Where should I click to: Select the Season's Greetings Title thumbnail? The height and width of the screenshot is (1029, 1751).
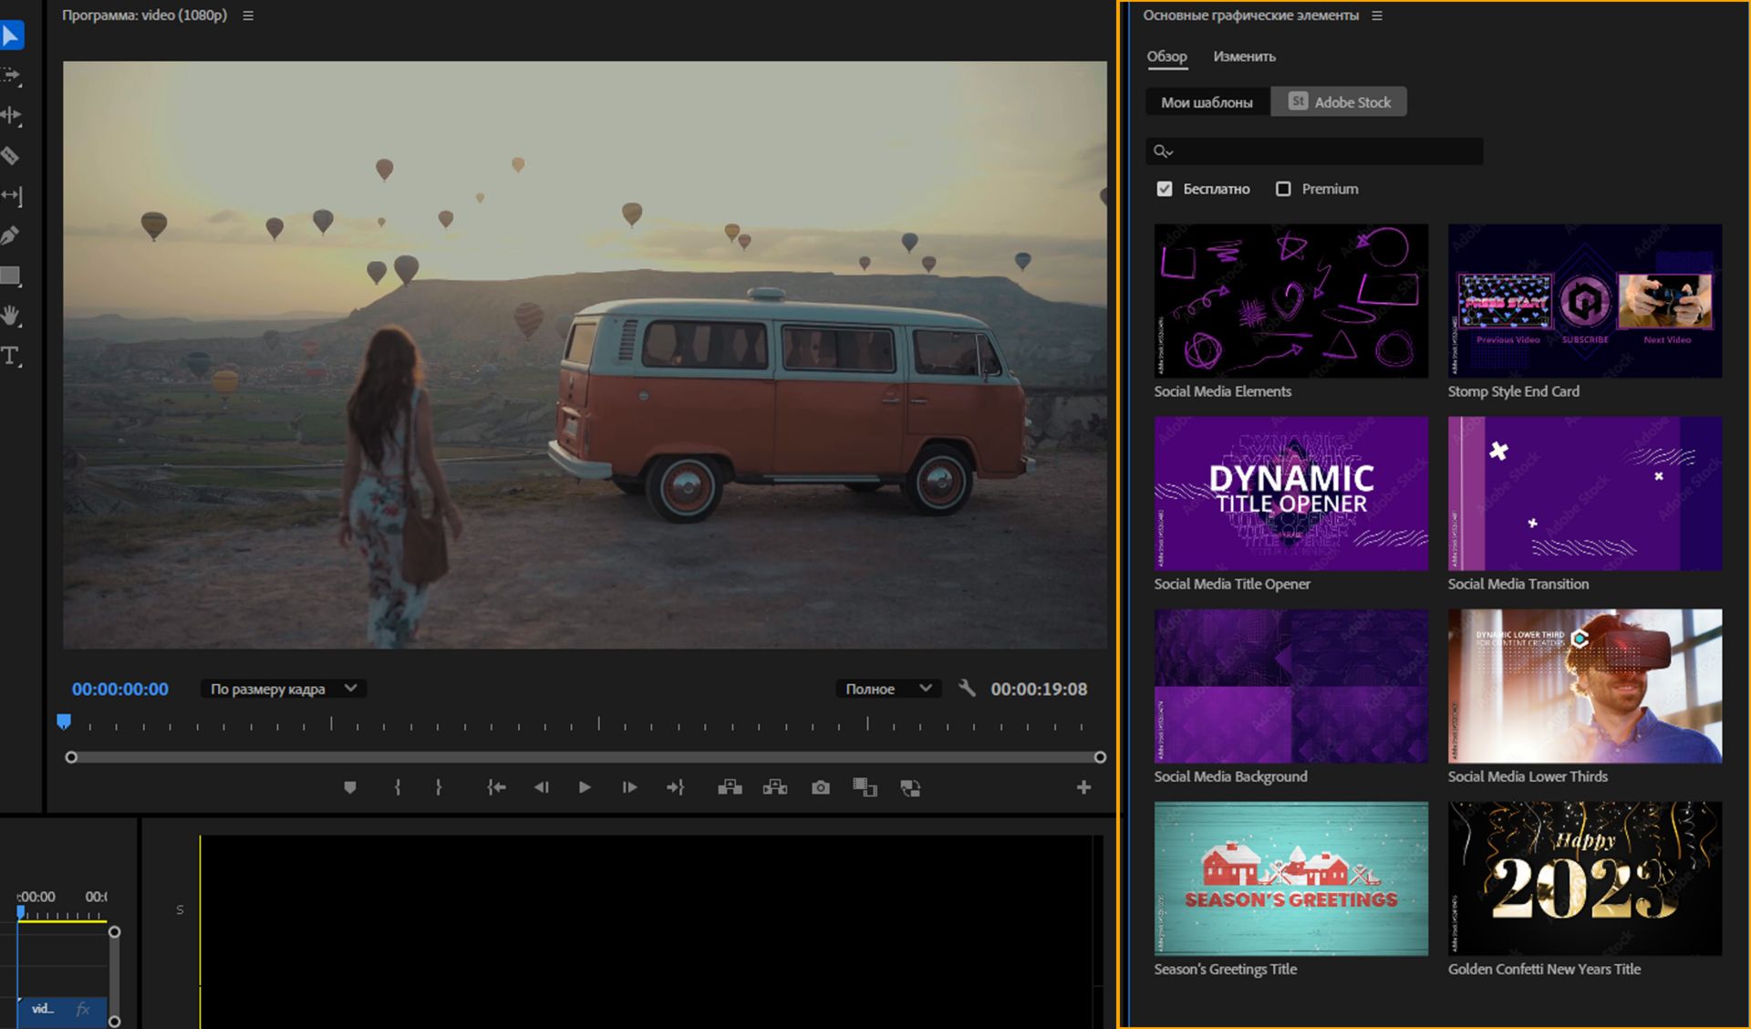click(x=1290, y=878)
